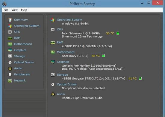Click the 'Generic PnP Monitor' text line
This screenshot has height=117, width=165.
pyautogui.click(x=89, y=65)
